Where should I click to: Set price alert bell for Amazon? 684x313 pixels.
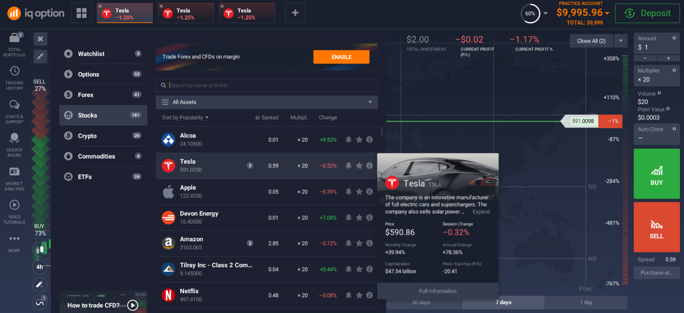point(349,243)
